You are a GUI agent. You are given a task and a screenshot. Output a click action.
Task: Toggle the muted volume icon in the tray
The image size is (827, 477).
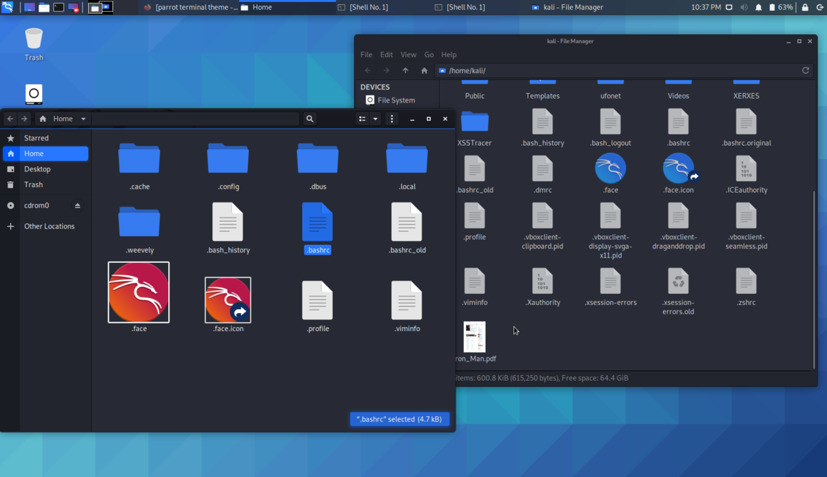coord(744,8)
